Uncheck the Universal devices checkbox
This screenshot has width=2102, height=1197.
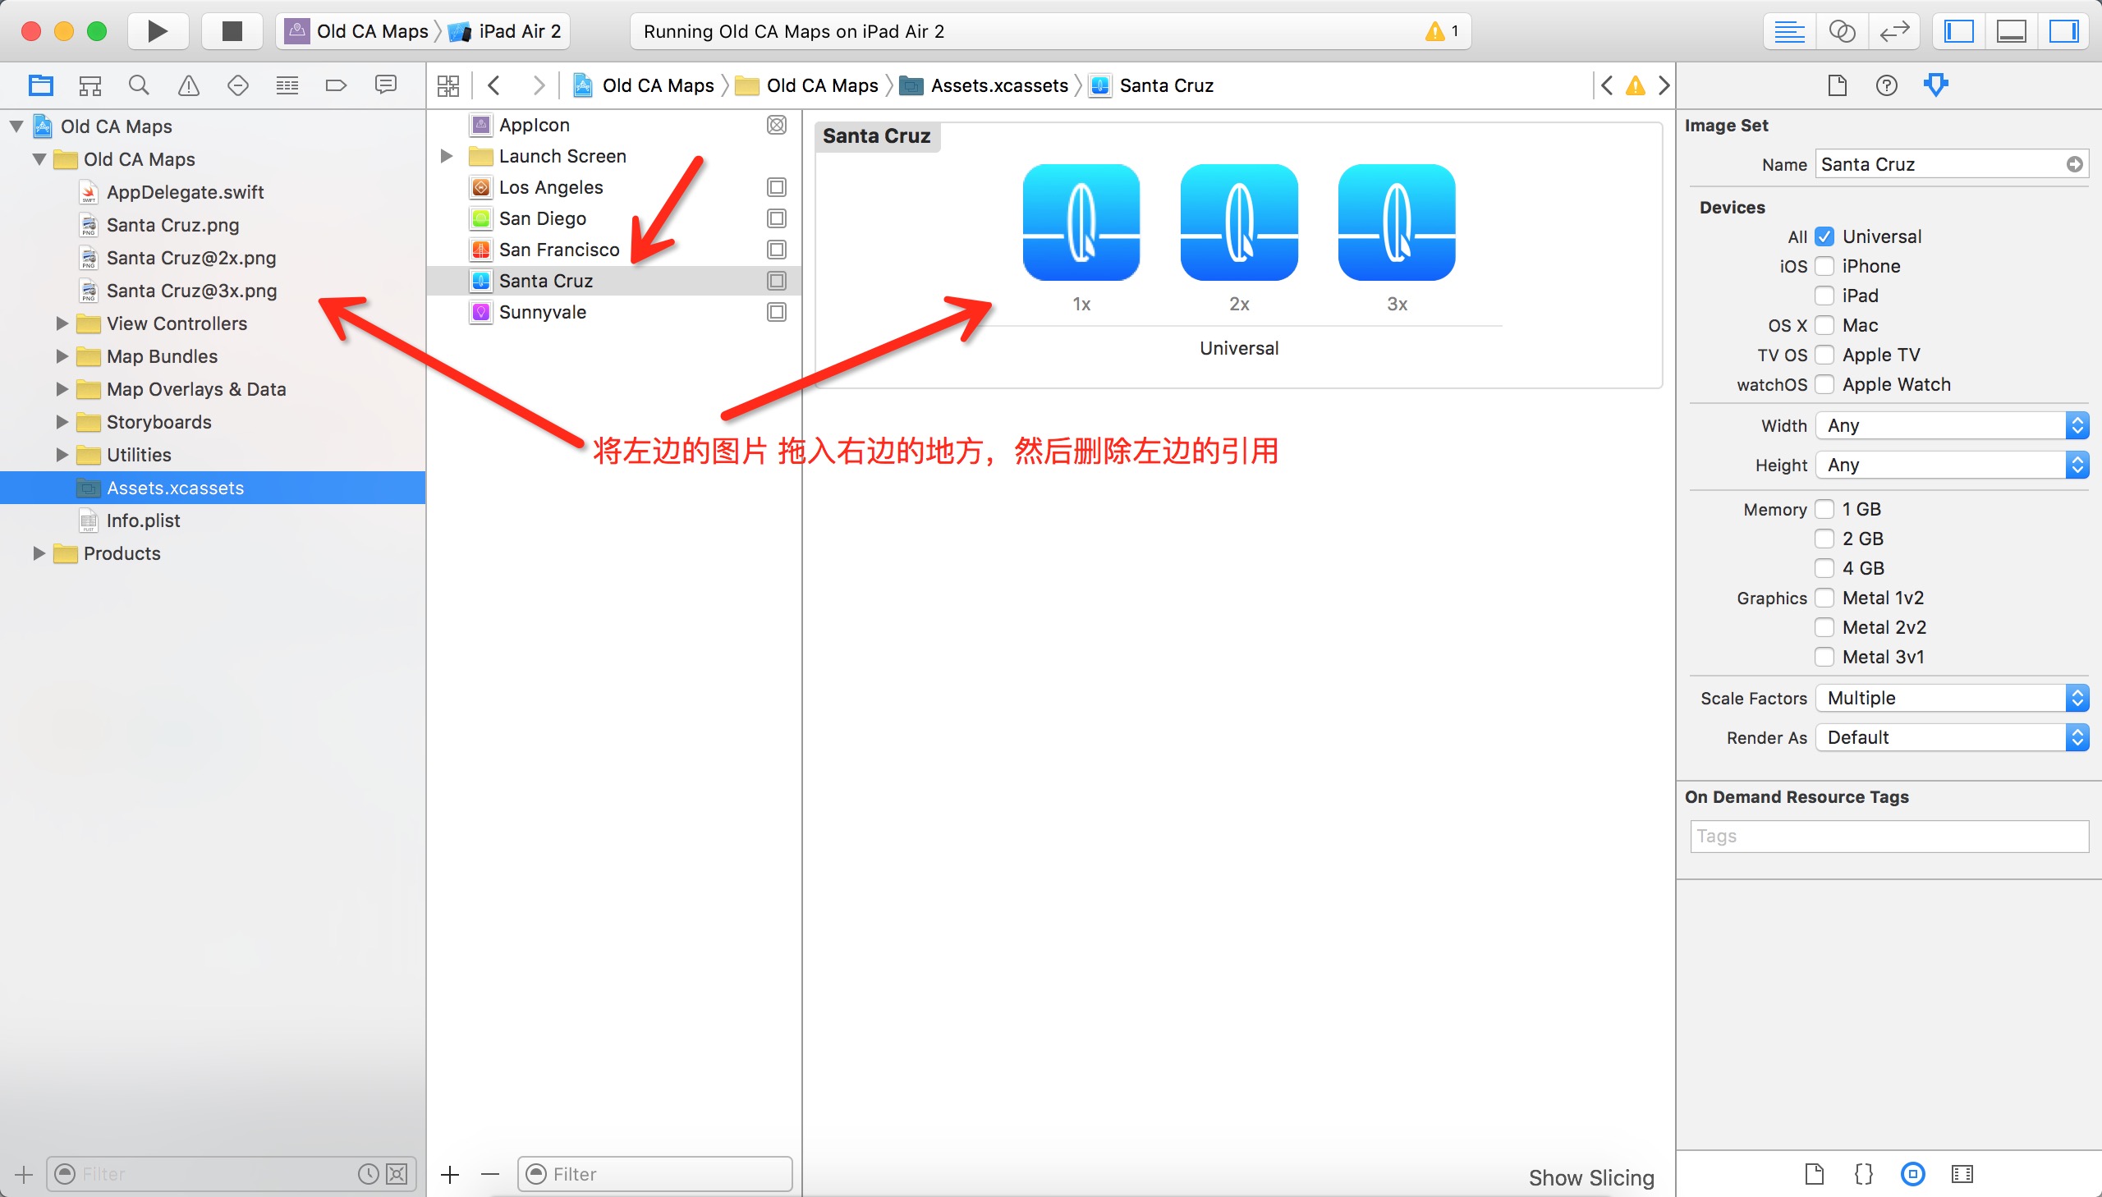[1824, 236]
